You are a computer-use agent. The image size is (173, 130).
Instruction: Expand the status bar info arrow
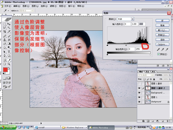click(x=41, y=123)
